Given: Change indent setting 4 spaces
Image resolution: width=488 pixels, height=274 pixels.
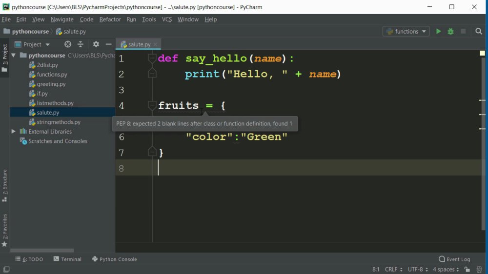Looking at the screenshot, I should tap(446, 269).
